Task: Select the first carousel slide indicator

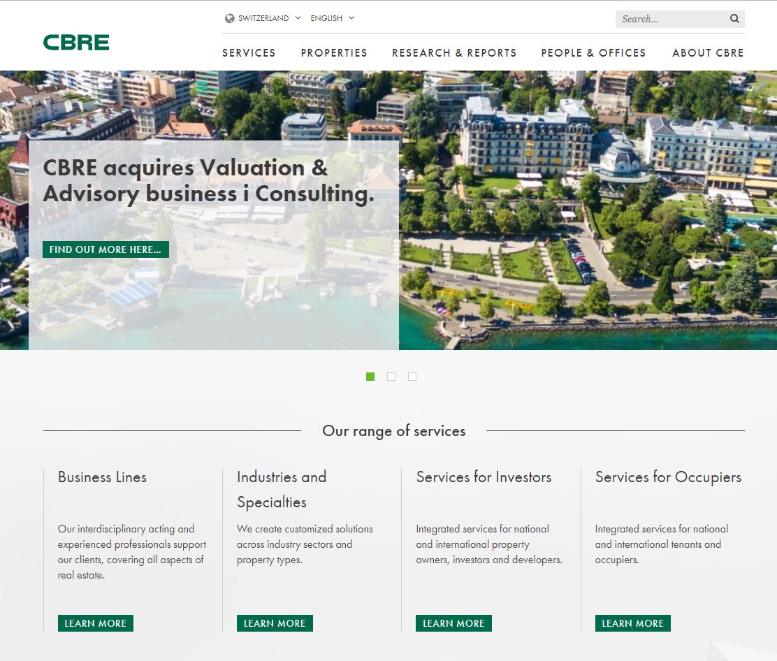Action: [370, 377]
